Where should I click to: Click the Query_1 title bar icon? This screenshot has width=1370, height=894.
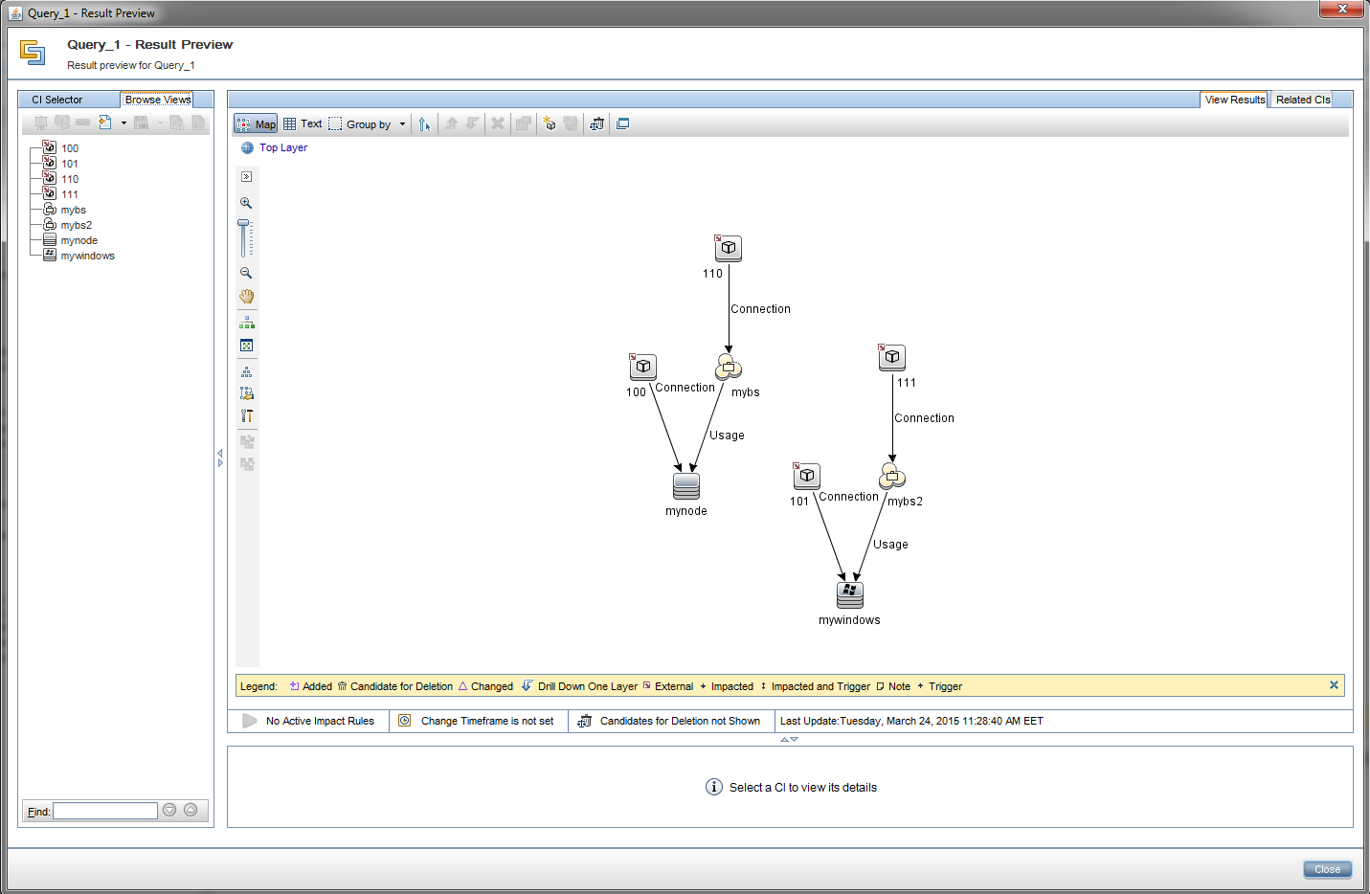point(15,13)
